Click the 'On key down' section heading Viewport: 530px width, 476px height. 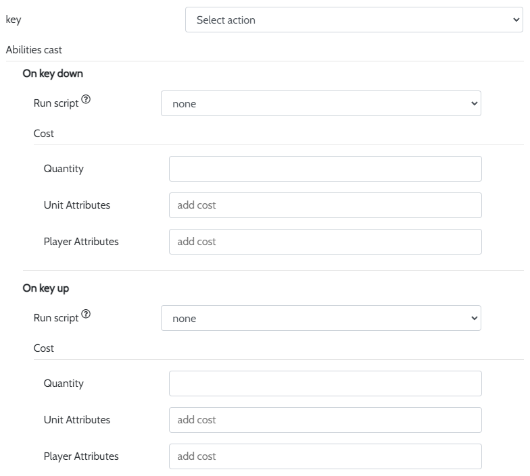click(x=53, y=74)
